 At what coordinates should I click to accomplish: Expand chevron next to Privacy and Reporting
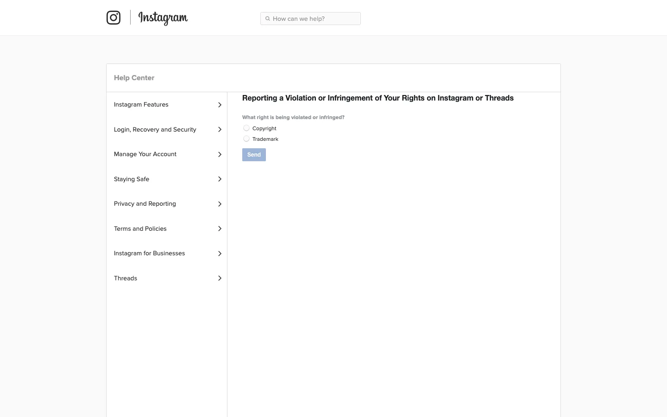pos(220,204)
